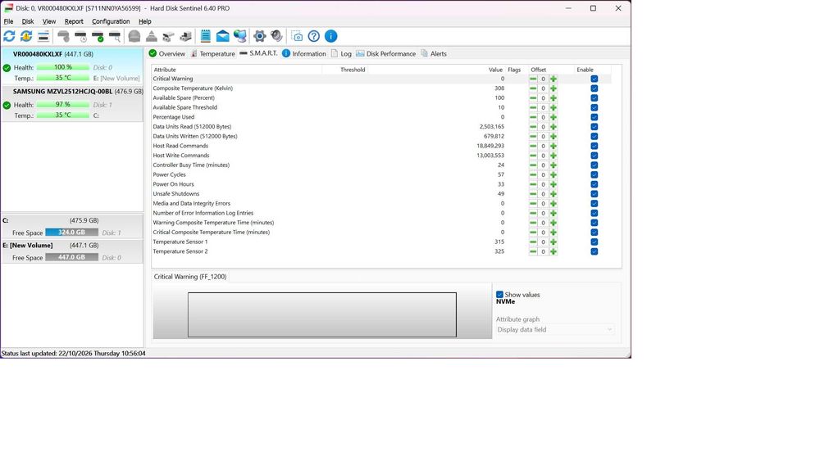Click the first hard disk test toolbar icon
The width and height of the screenshot is (820, 461).
coord(63,36)
